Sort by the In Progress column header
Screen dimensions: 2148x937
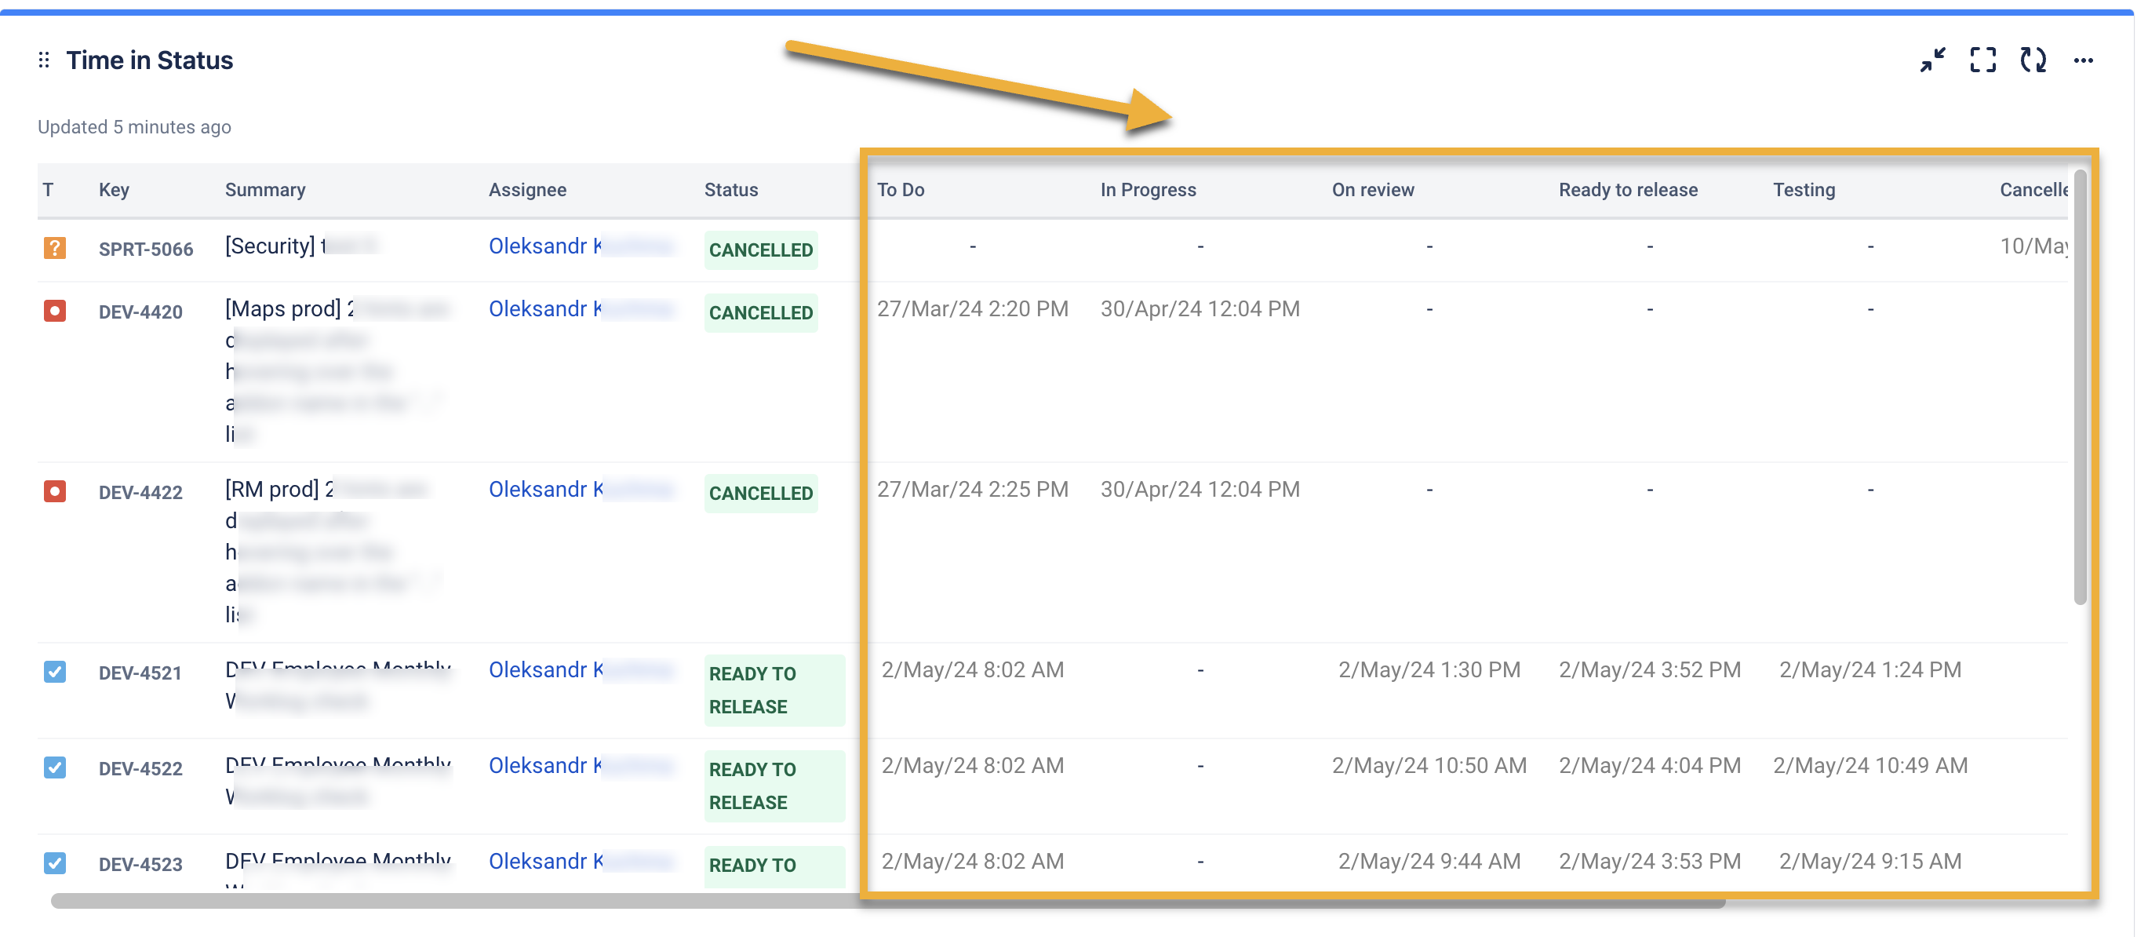(1149, 189)
